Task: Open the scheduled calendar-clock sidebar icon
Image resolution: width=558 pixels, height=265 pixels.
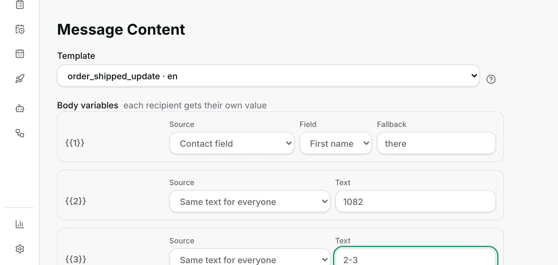Action: pos(20,29)
